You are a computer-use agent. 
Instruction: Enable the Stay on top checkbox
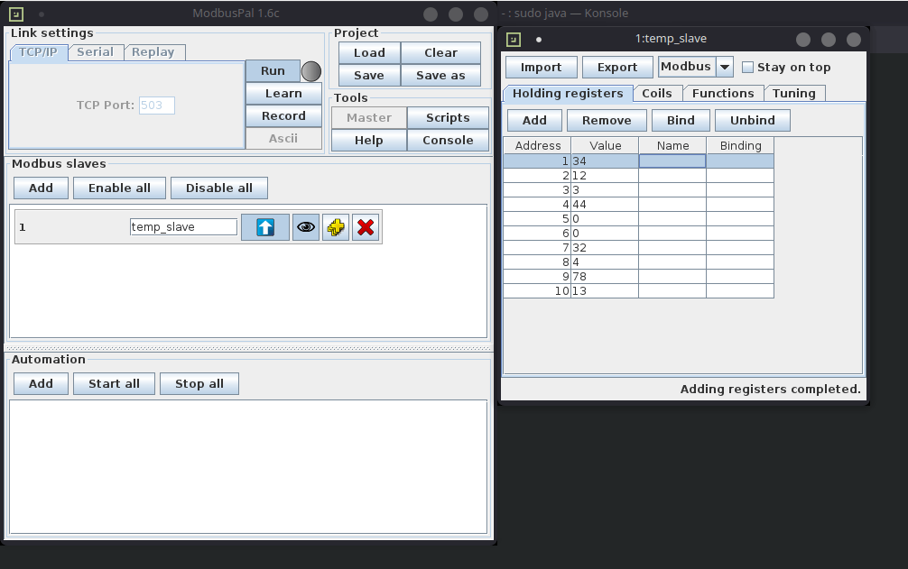click(747, 68)
